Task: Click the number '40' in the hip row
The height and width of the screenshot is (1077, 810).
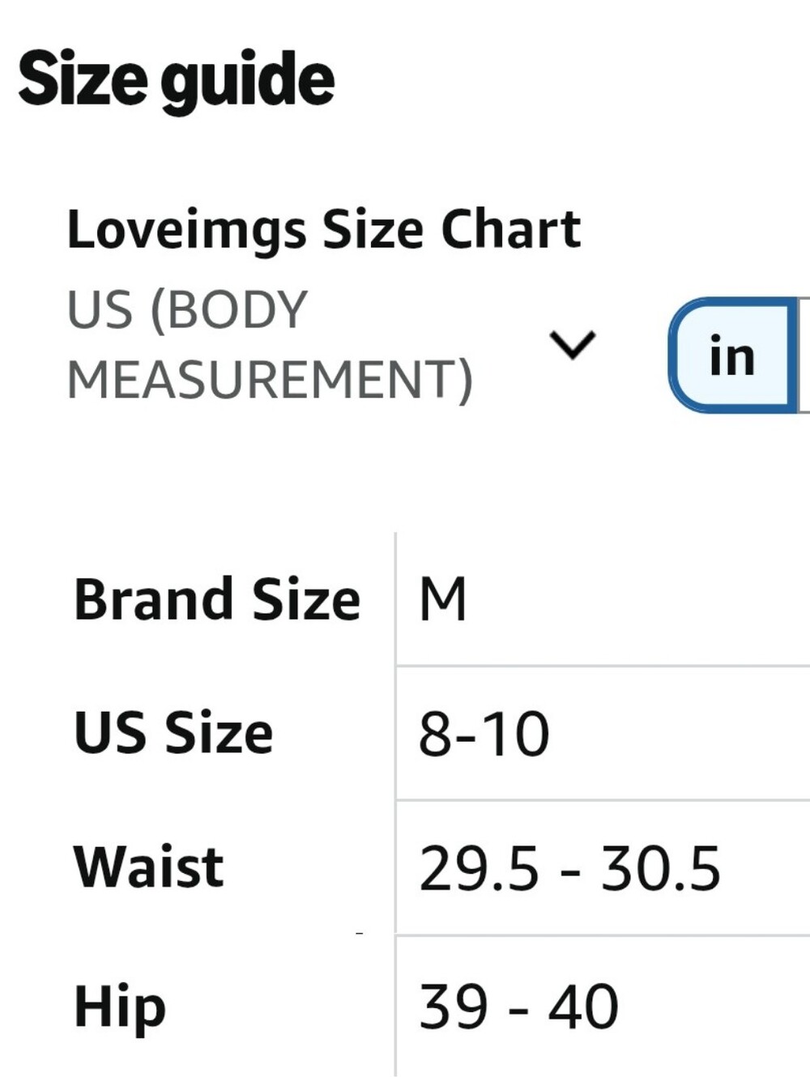Action: point(583,1007)
